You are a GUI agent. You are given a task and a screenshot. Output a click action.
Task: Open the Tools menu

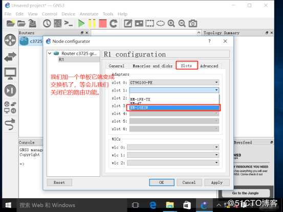coord(108,14)
